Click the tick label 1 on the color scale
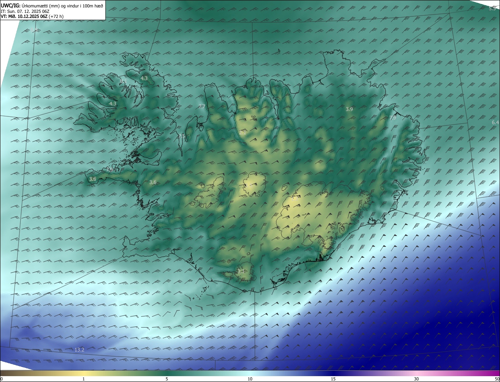The image size is (500, 382). click(x=84, y=379)
